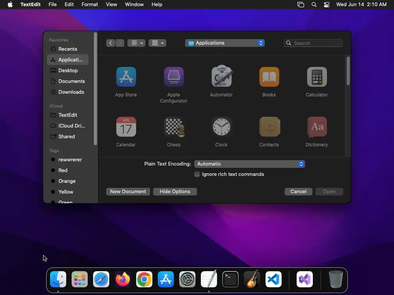Image resolution: width=394 pixels, height=295 pixels.
Task: Launch Terminal from the Dock
Action: coord(230,279)
